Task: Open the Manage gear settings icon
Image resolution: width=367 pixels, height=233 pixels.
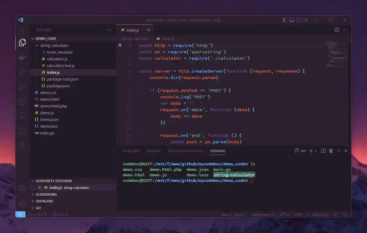Action: [22, 204]
